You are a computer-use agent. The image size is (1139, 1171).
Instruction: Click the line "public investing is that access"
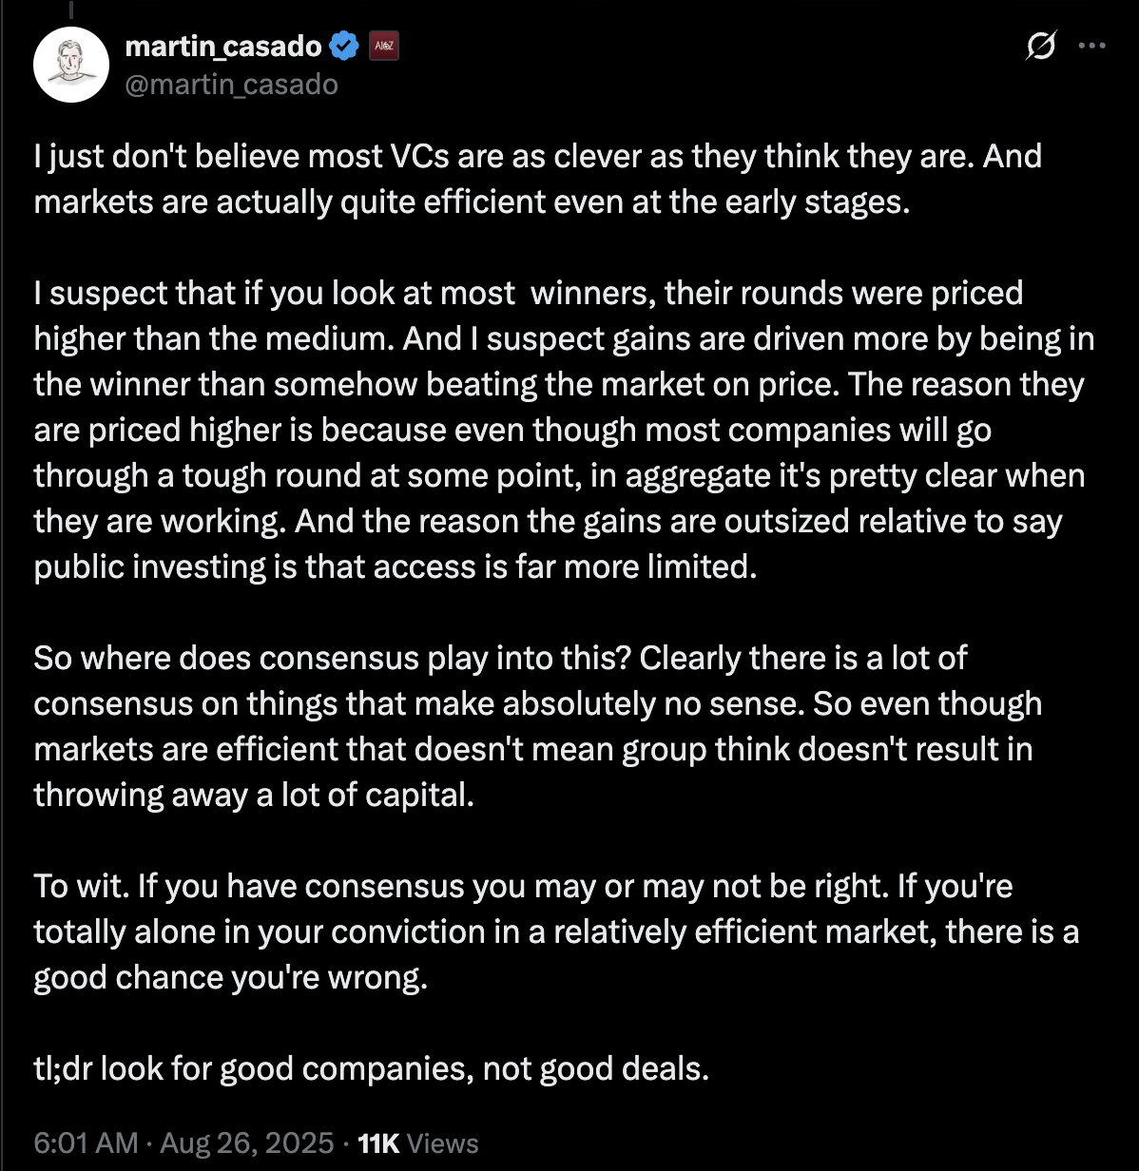[395, 567]
